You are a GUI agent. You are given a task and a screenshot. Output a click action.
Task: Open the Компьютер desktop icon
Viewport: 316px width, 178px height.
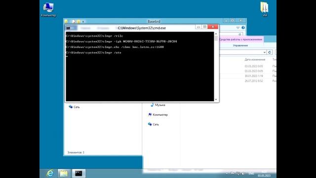tap(48, 9)
